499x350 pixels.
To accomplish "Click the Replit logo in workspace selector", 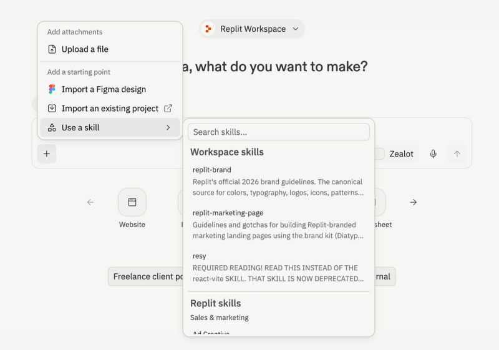I will click(x=208, y=29).
